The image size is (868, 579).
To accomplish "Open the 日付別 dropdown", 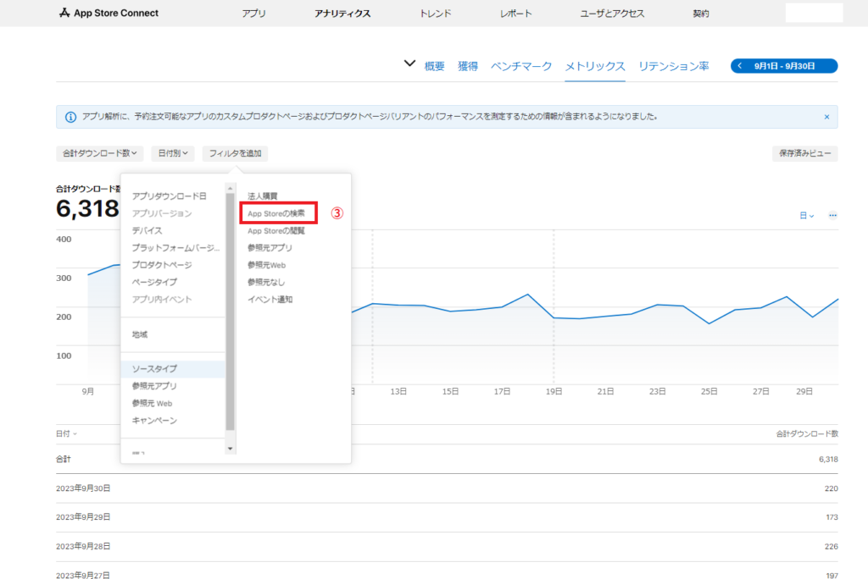I will 173,153.
